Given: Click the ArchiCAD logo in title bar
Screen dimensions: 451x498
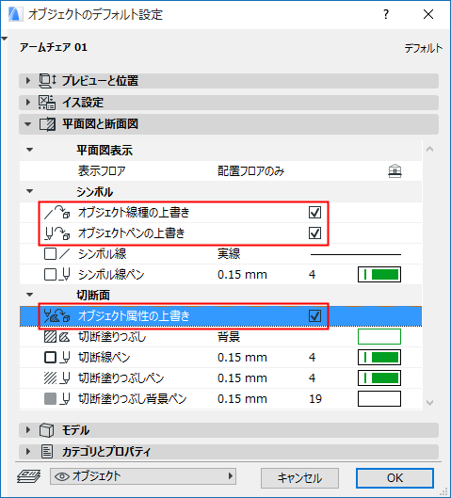Looking at the screenshot, I should coord(15,15).
